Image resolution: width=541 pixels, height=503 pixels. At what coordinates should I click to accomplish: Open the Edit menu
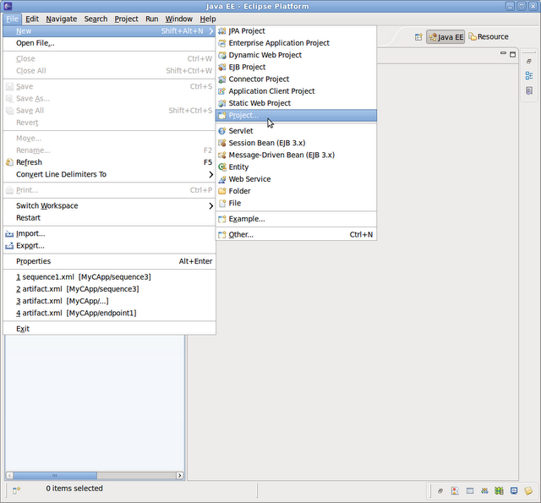pyautogui.click(x=32, y=19)
